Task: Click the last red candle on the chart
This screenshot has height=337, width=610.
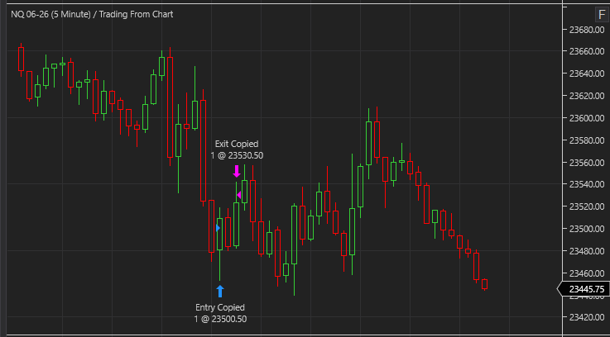Action: pyautogui.click(x=484, y=284)
